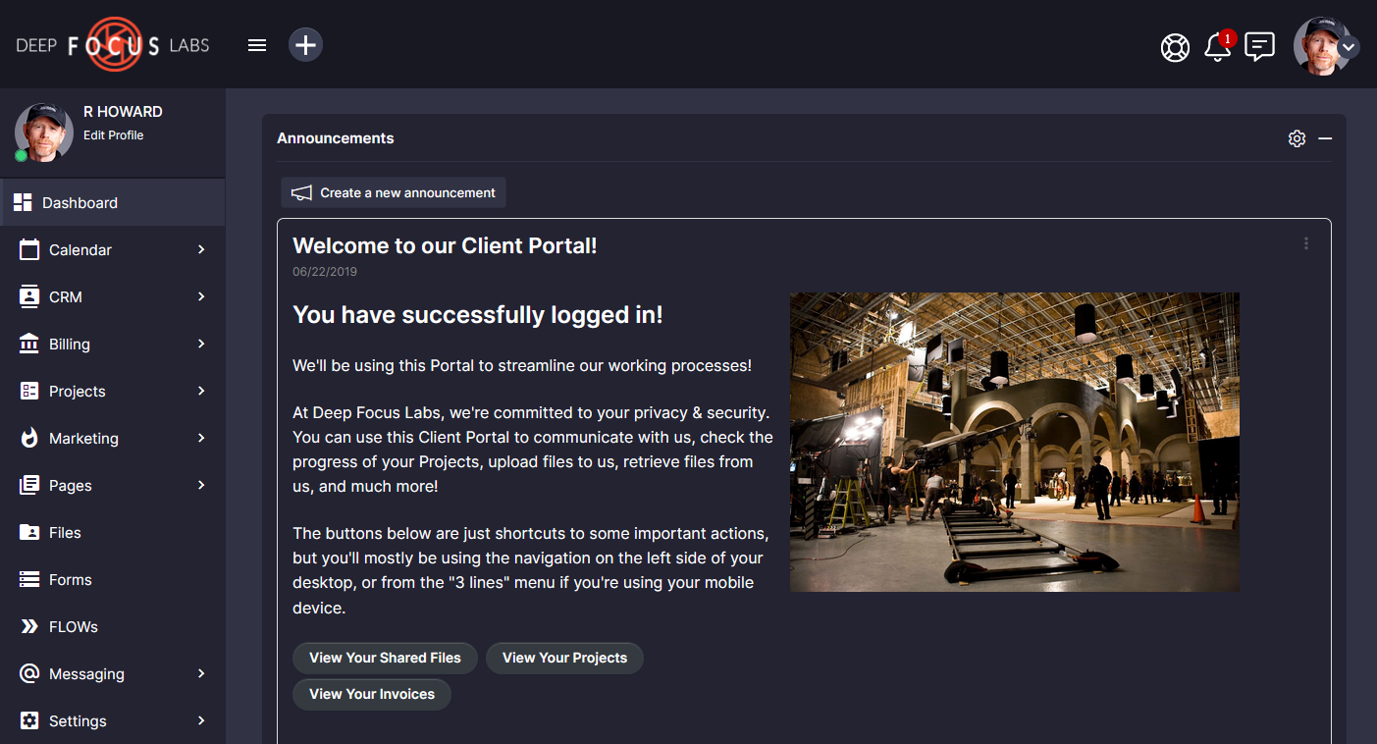Open the user account dropdown arrow
This screenshot has width=1377, height=744.
pyautogui.click(x=1349, y=47)
